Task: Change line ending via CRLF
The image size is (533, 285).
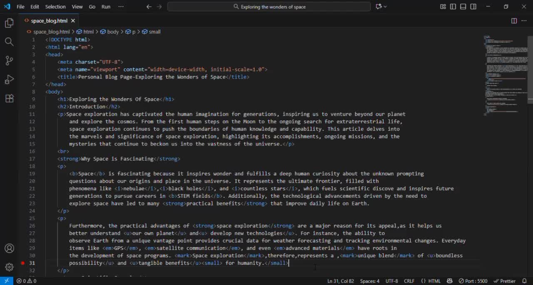Action: (x=409, y=281)
